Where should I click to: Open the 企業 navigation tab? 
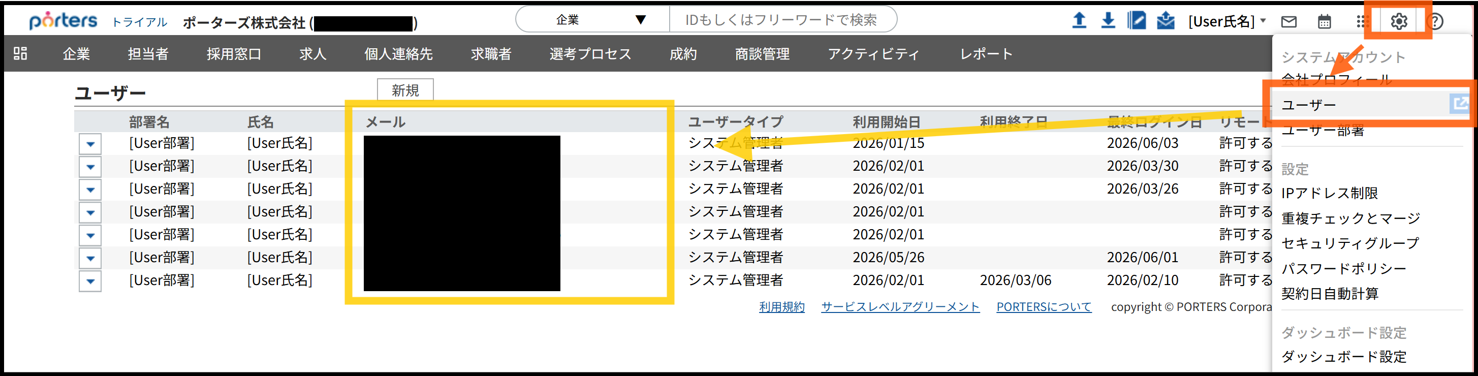point(76,53)
